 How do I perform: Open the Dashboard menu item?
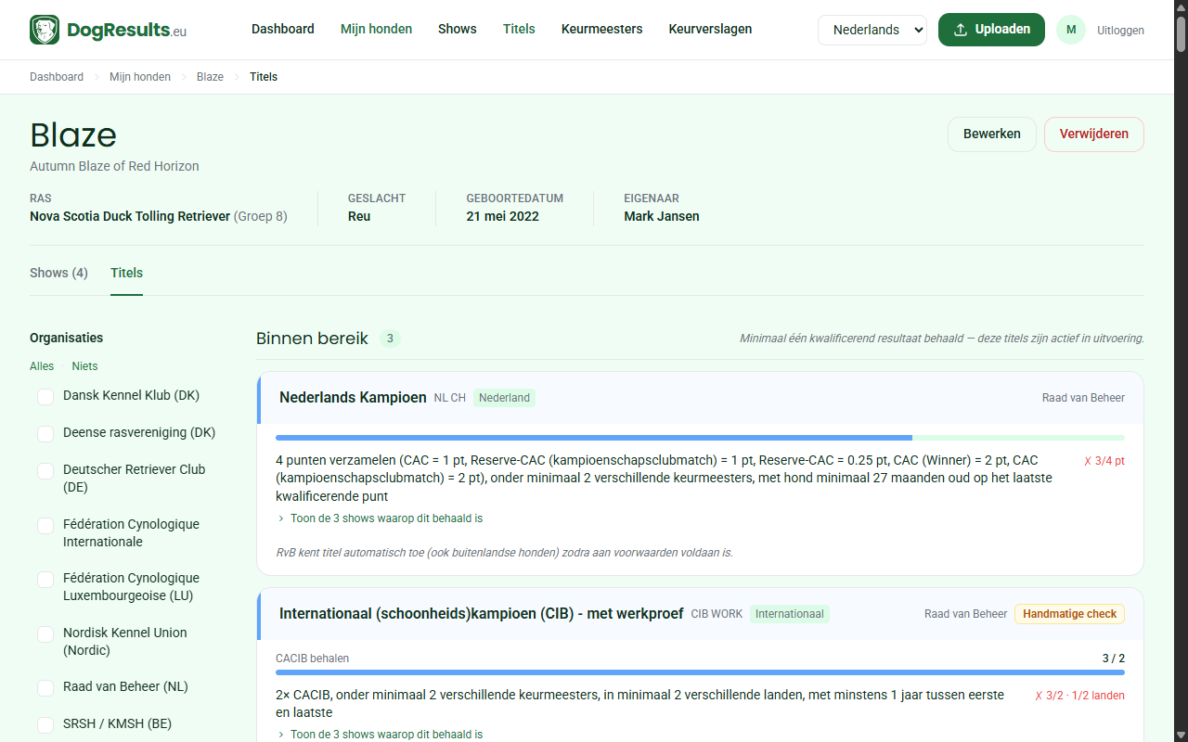(283, 29)
